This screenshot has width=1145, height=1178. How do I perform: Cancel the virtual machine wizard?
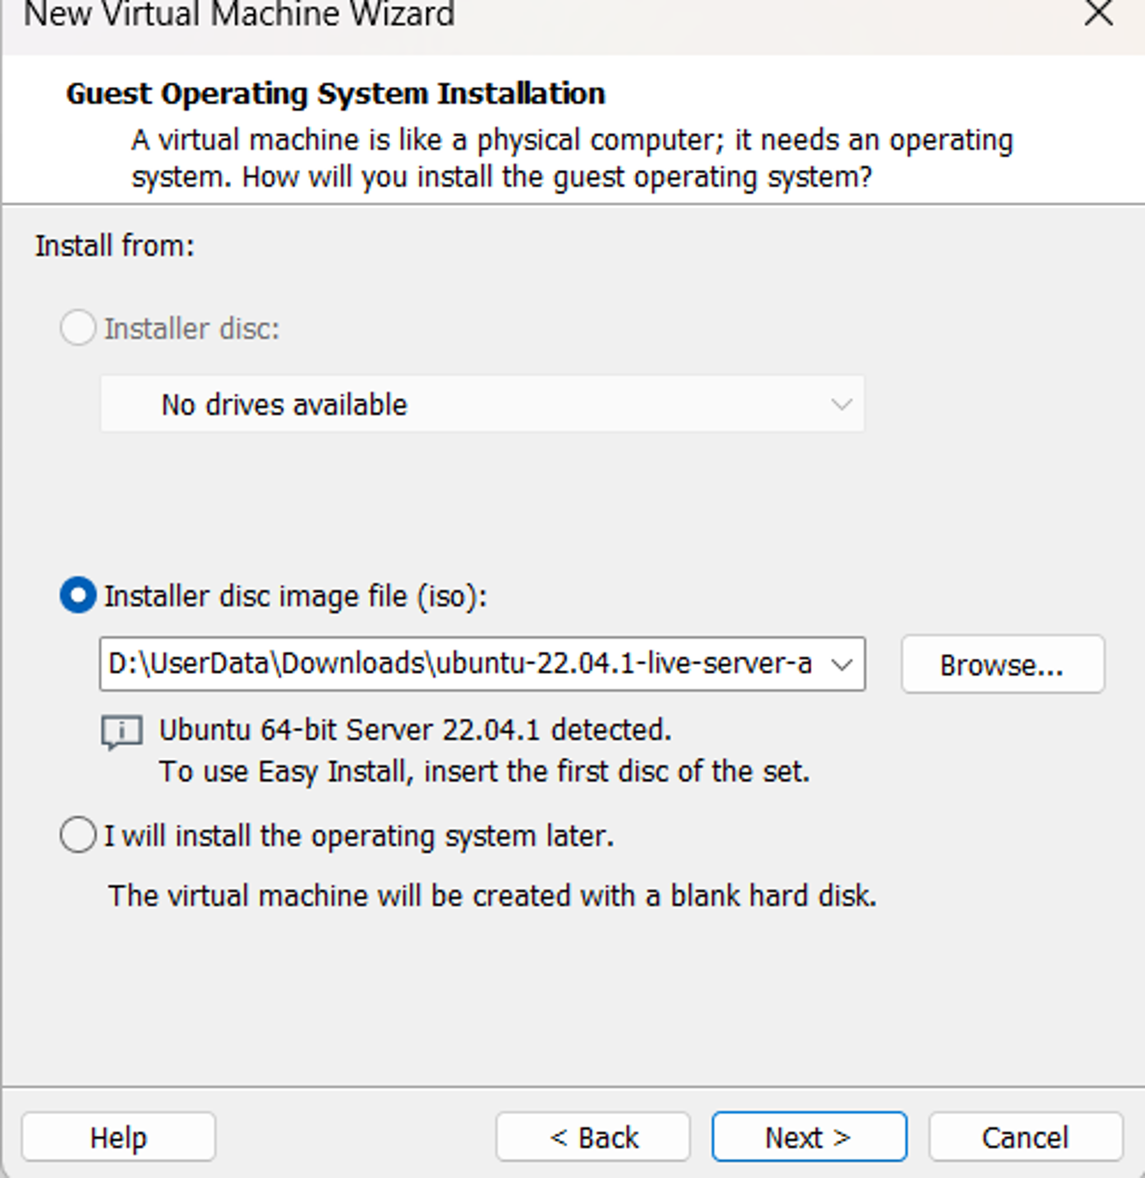click(1025, 1137)
